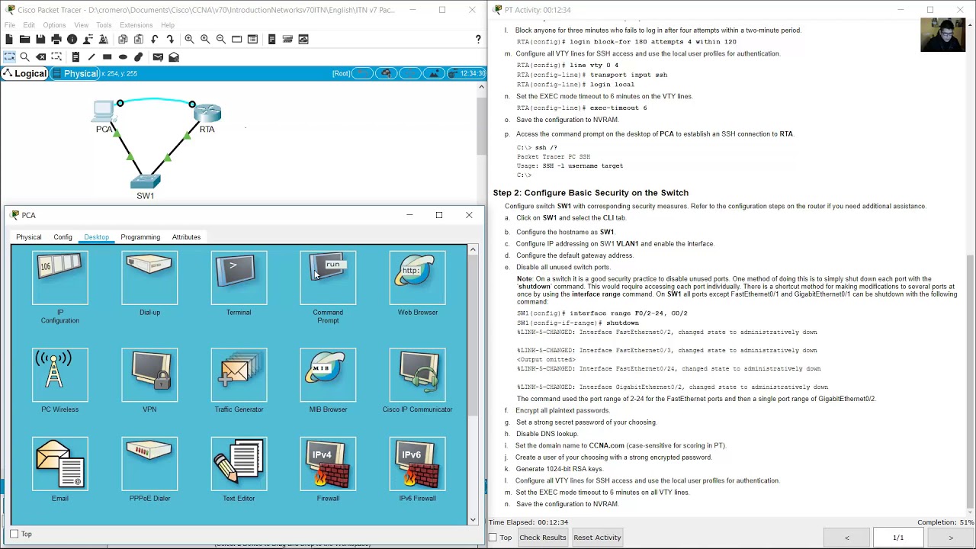Click the Save floppy disk icon
Image resolution: width=976 pixels, height=549 pixels.
[x=40, y=39]
